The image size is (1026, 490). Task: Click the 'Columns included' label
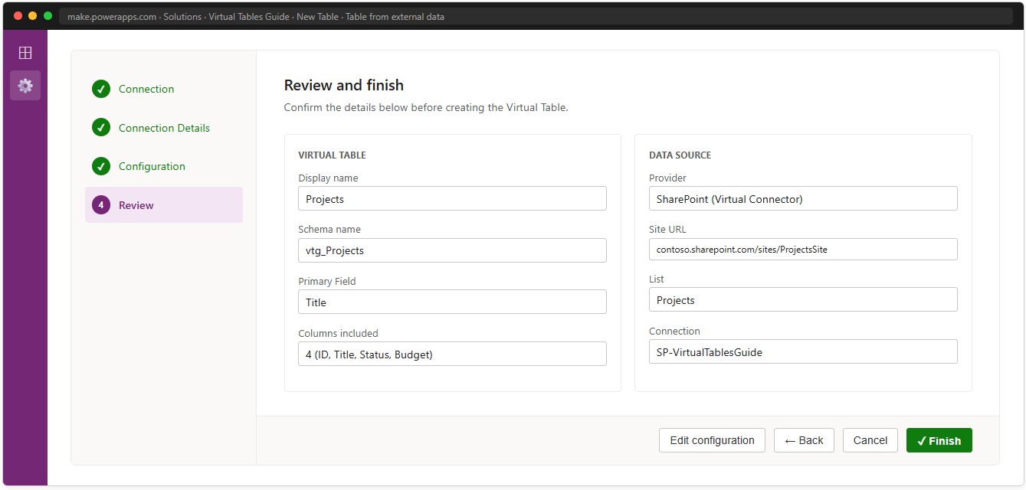(338, 333)
